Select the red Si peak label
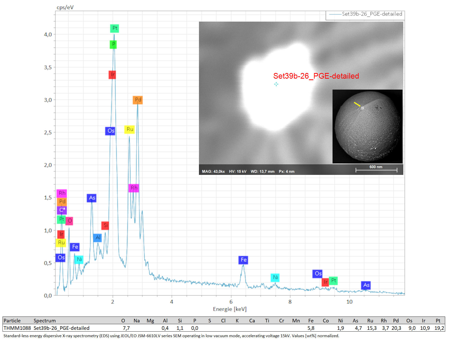Viewport: 449px width, 340px height. (105, 225)
